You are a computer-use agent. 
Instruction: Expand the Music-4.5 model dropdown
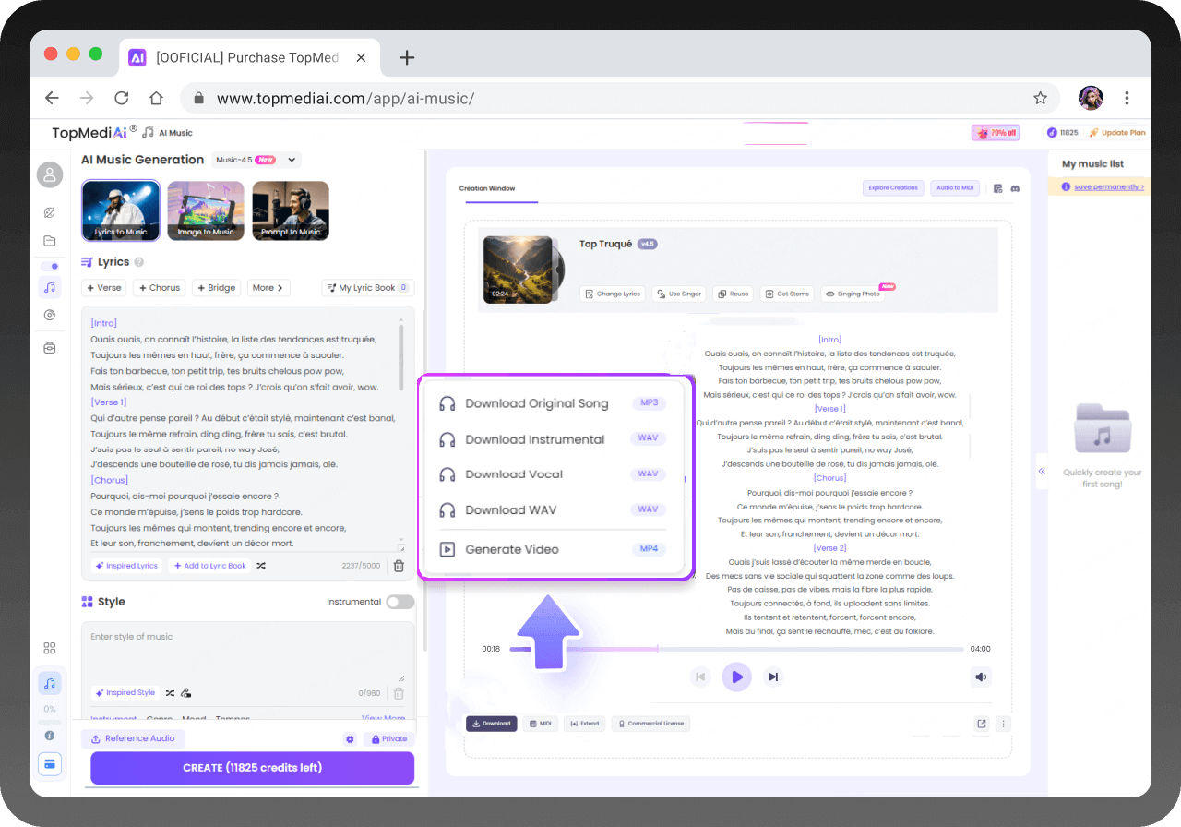(292, 160)
